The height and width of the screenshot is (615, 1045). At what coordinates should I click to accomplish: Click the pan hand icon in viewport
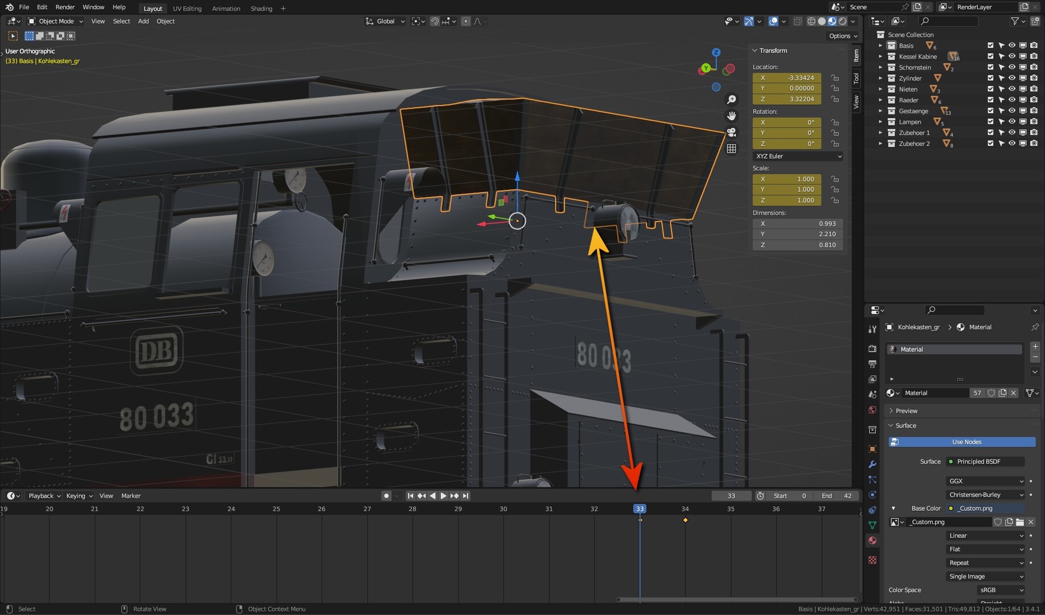tap(731, 116)
